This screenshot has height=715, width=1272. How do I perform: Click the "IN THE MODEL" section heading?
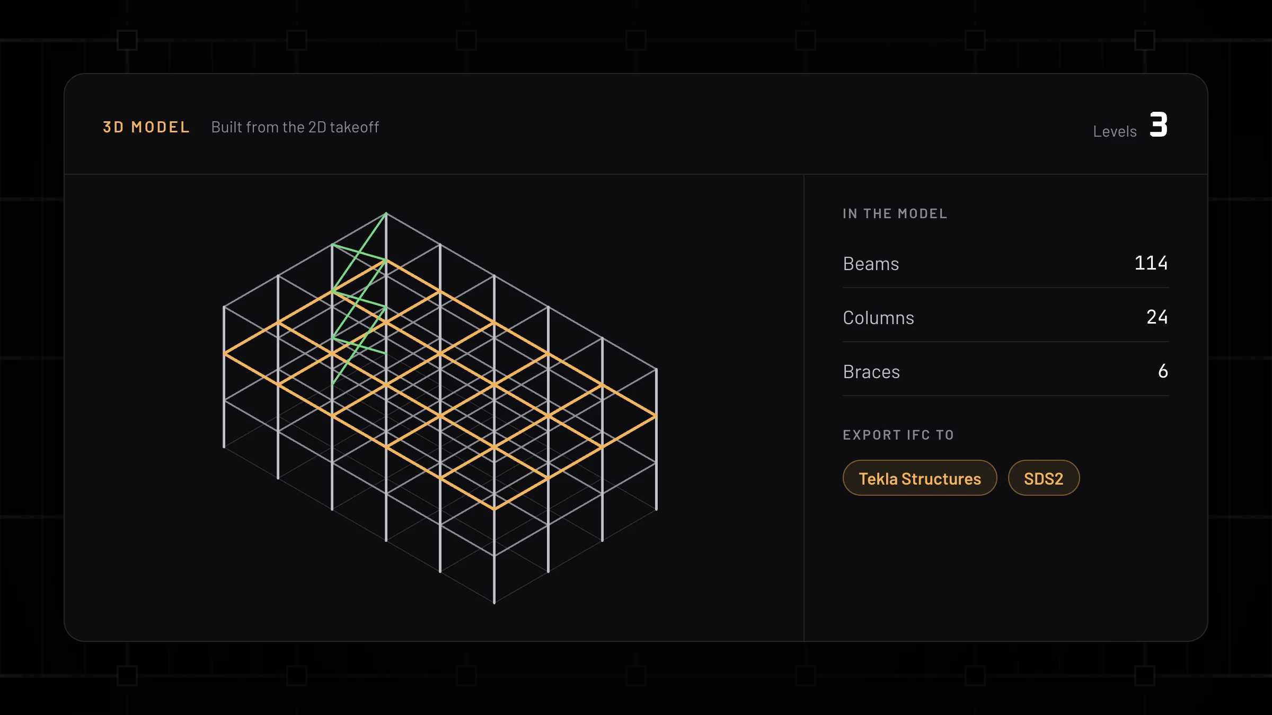895,213
